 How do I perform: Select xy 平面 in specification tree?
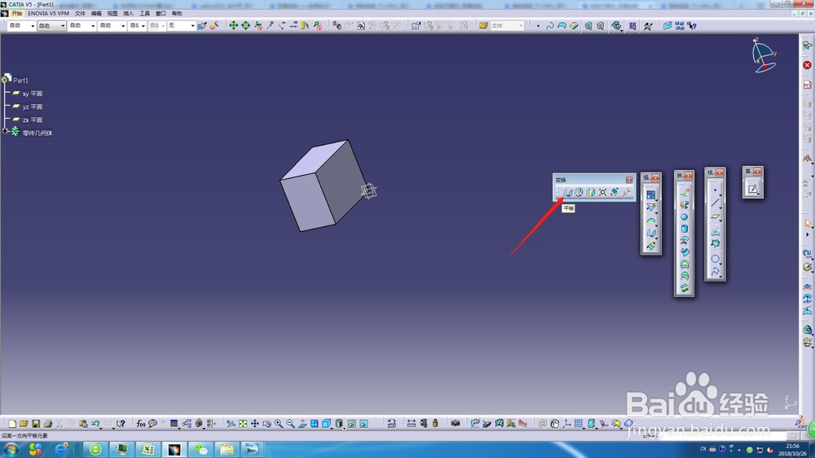[33, 94]
